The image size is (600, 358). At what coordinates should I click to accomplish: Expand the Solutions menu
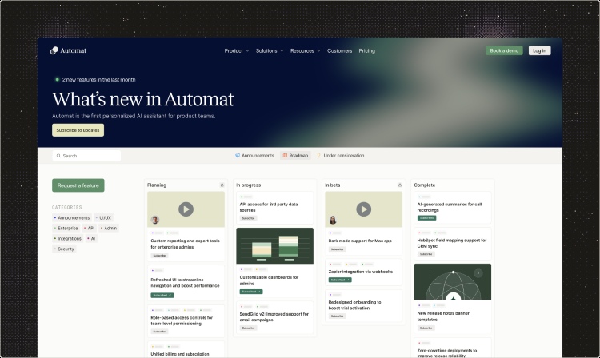270,51
